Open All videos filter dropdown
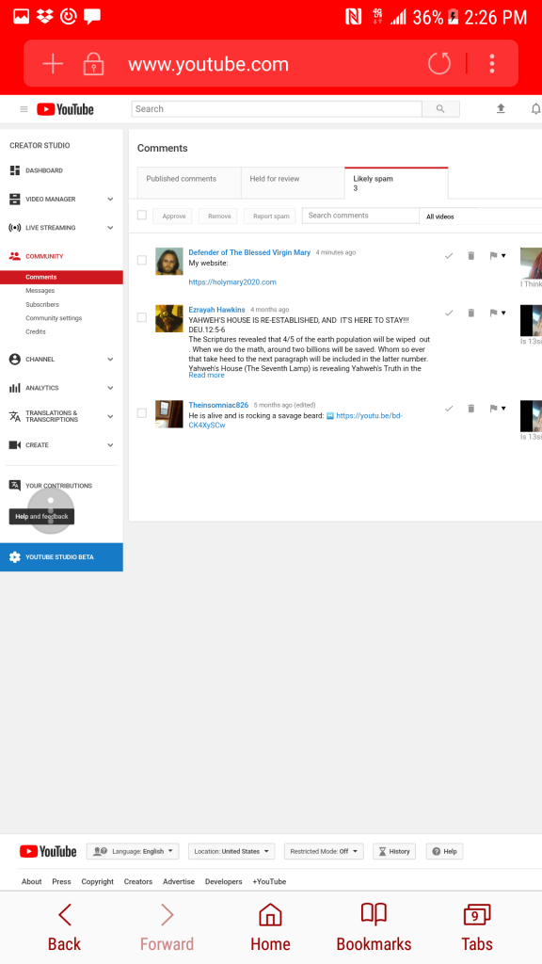 [481, 217]
